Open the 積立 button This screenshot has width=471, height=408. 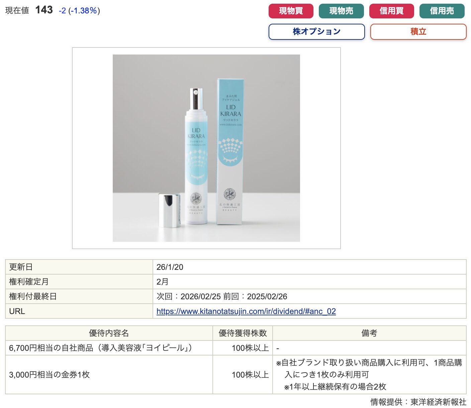pos(418,32)
